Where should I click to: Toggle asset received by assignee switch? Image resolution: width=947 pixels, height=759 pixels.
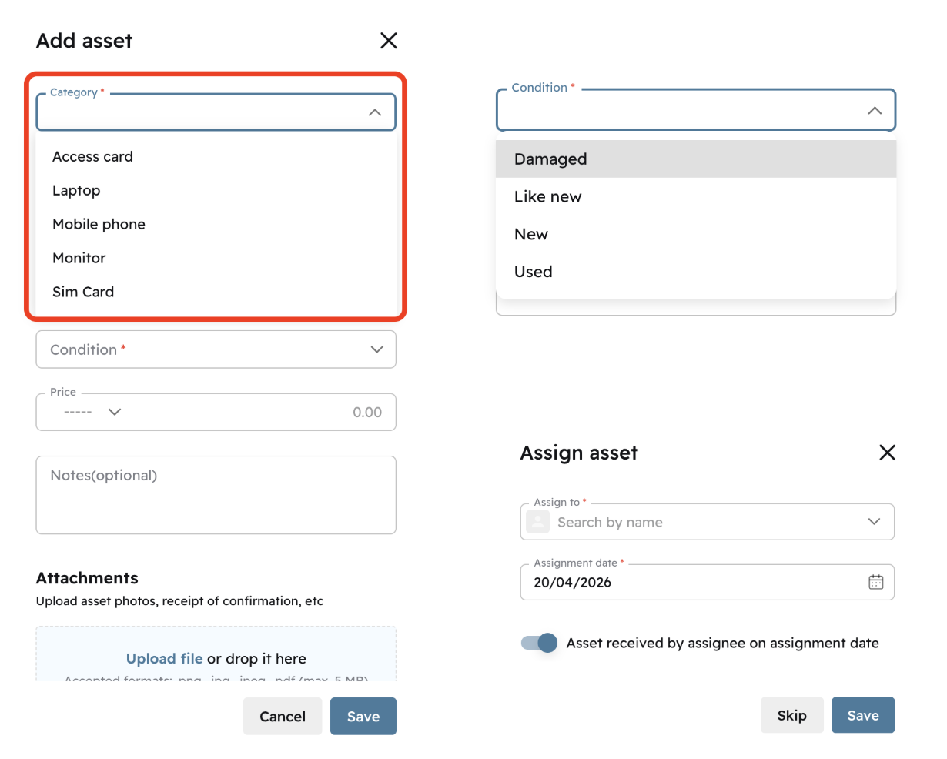(539, 643)
